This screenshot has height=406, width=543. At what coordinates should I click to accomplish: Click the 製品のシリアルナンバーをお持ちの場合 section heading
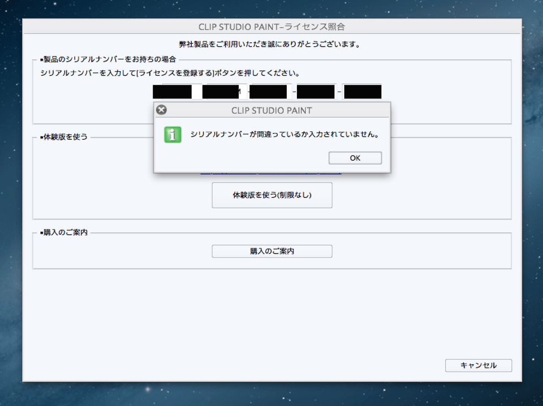click(x=108, y=59)
